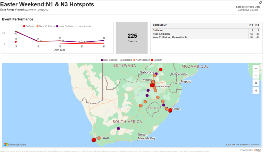The height and width of the screenshot is (153, 264).
Task: Click the red Collision map legend swatch
Action: coord(152,60)
